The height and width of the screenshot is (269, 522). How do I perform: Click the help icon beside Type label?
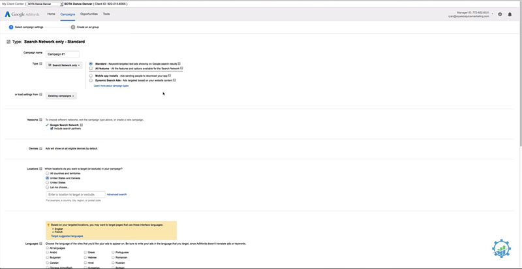40,65
